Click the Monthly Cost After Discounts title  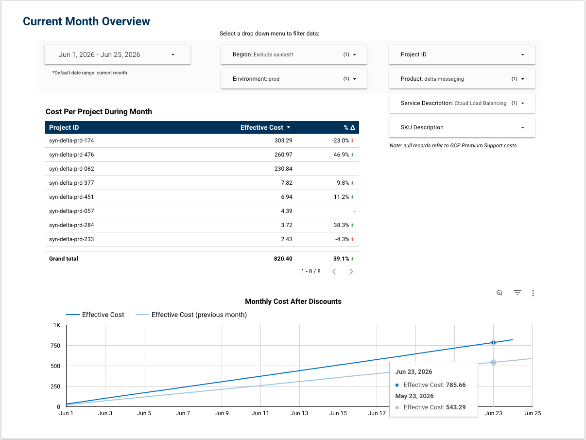tap(293, 301)
